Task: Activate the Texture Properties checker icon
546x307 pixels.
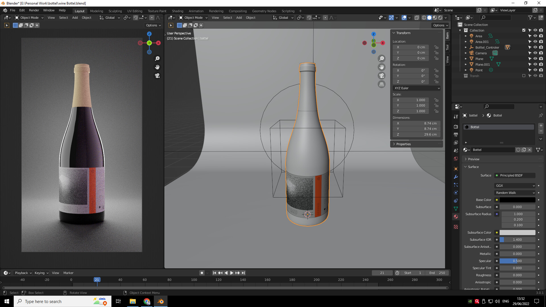Action: (x=456, y=227)
